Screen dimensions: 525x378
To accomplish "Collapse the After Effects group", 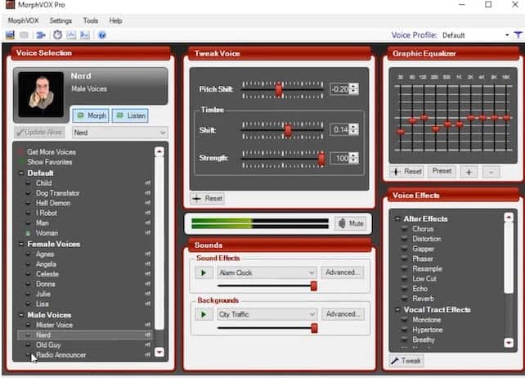I will [397, 219].
